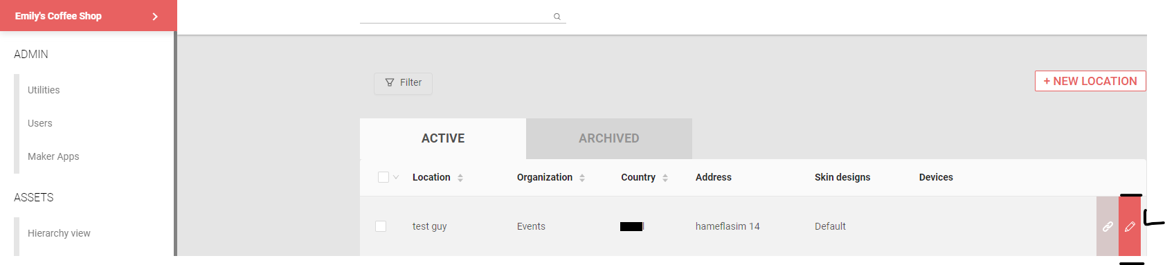Sort by Country column arrows

pyautogui.click(x=665, y=178)
